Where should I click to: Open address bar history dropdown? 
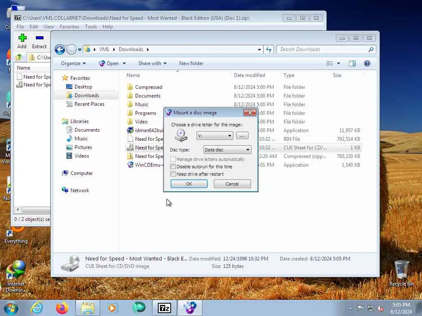pyautogui.click(x=259, y=49)
